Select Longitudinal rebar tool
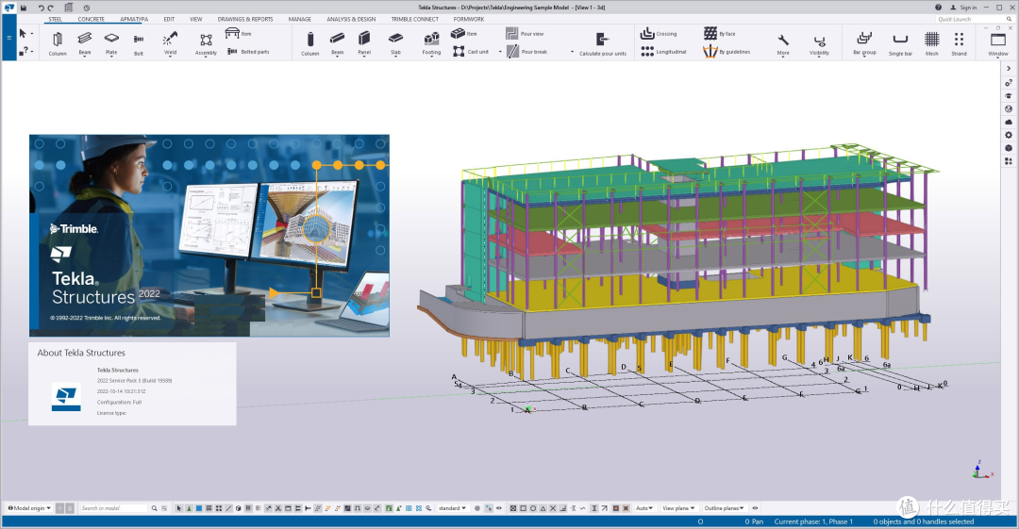 [x=663, y=51]
